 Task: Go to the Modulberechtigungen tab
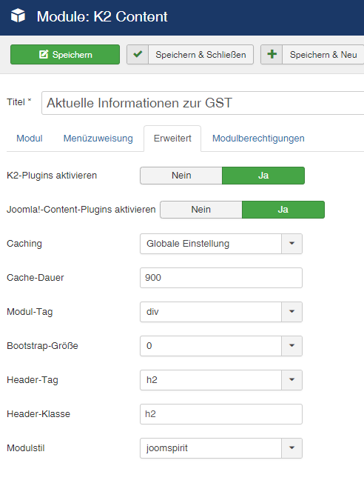(258, 139)
